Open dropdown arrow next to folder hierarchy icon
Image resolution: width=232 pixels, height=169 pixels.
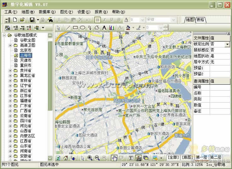point(43,28)
